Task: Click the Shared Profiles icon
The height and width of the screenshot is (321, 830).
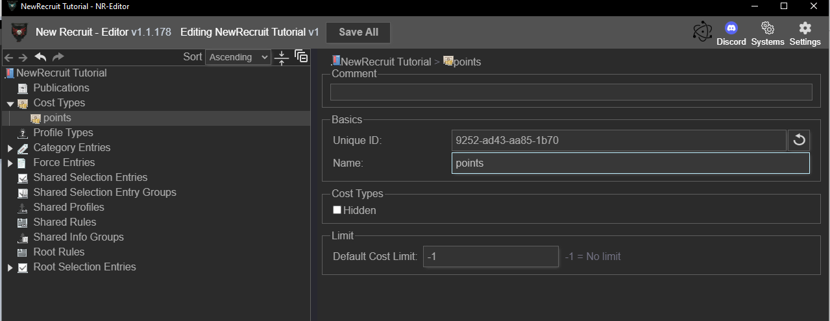Action: click(x=23, y=208)
